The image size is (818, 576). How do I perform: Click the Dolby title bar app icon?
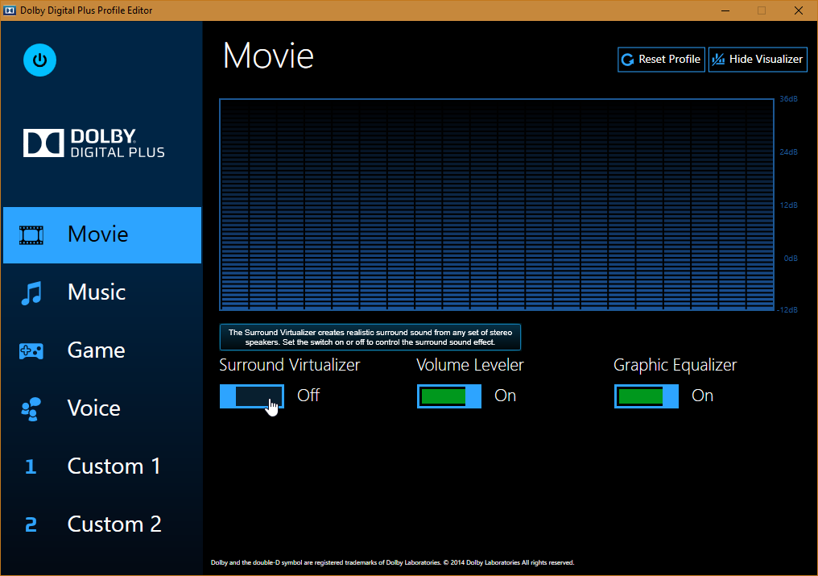(x=10, y=10)
